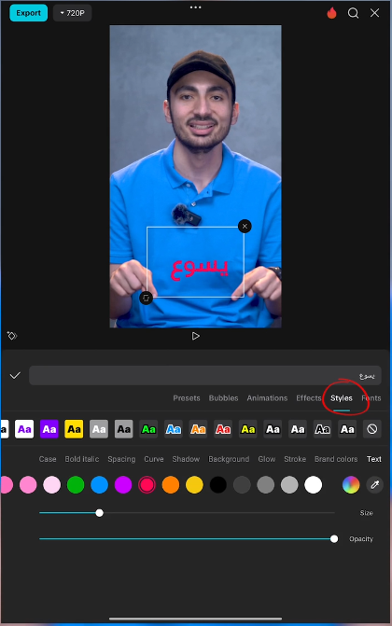
Task: Close the editor with the top X
Action: point(374,13)
